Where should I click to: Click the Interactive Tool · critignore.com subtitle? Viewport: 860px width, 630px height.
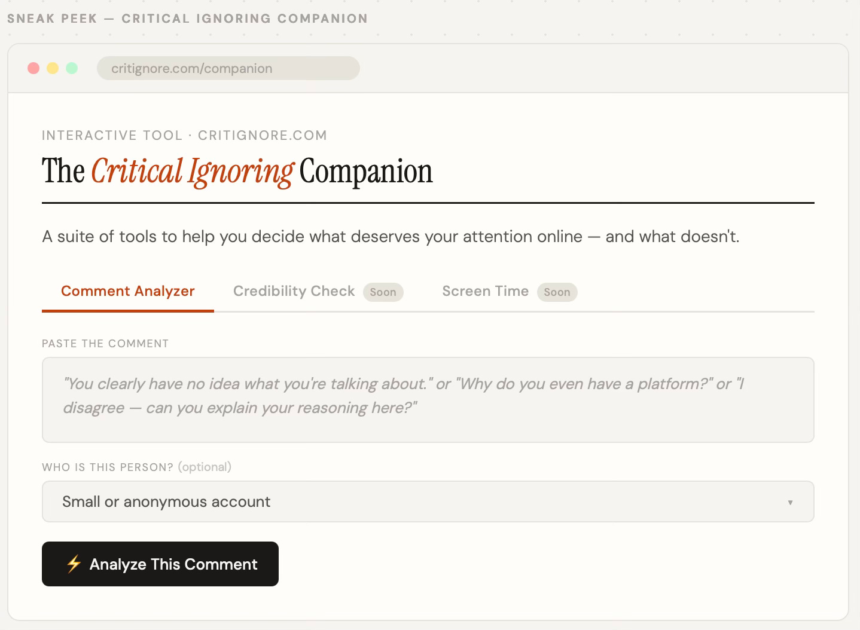point(184,135)
